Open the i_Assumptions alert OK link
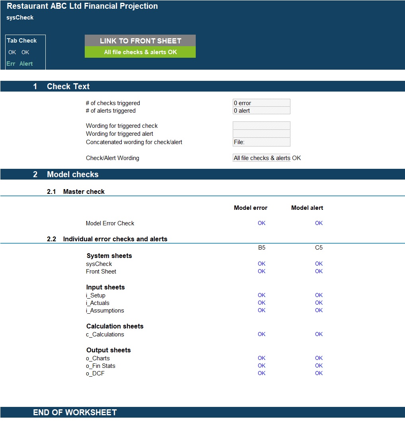 coord(319,310)
